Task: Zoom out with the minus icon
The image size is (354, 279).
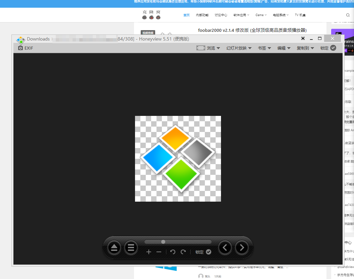Action: pos(159,252)
